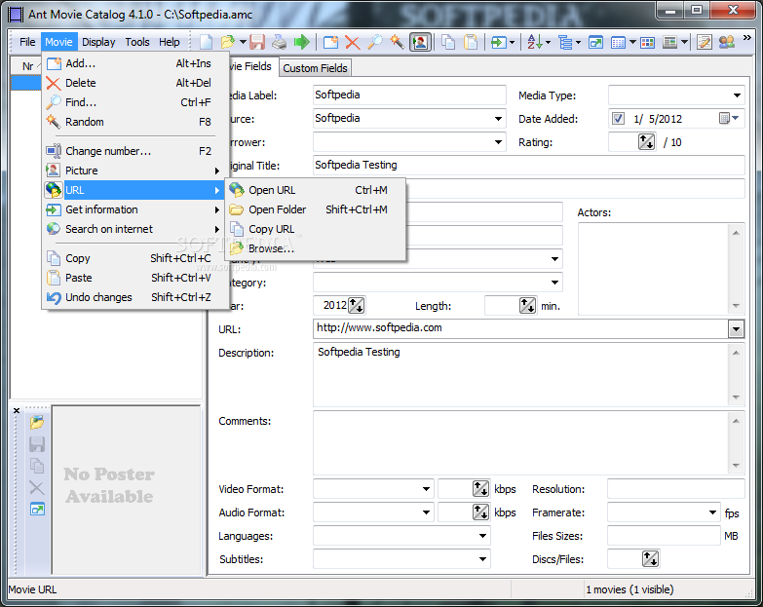
Task: Click inside the Original Title field
Action: (528, 166)
